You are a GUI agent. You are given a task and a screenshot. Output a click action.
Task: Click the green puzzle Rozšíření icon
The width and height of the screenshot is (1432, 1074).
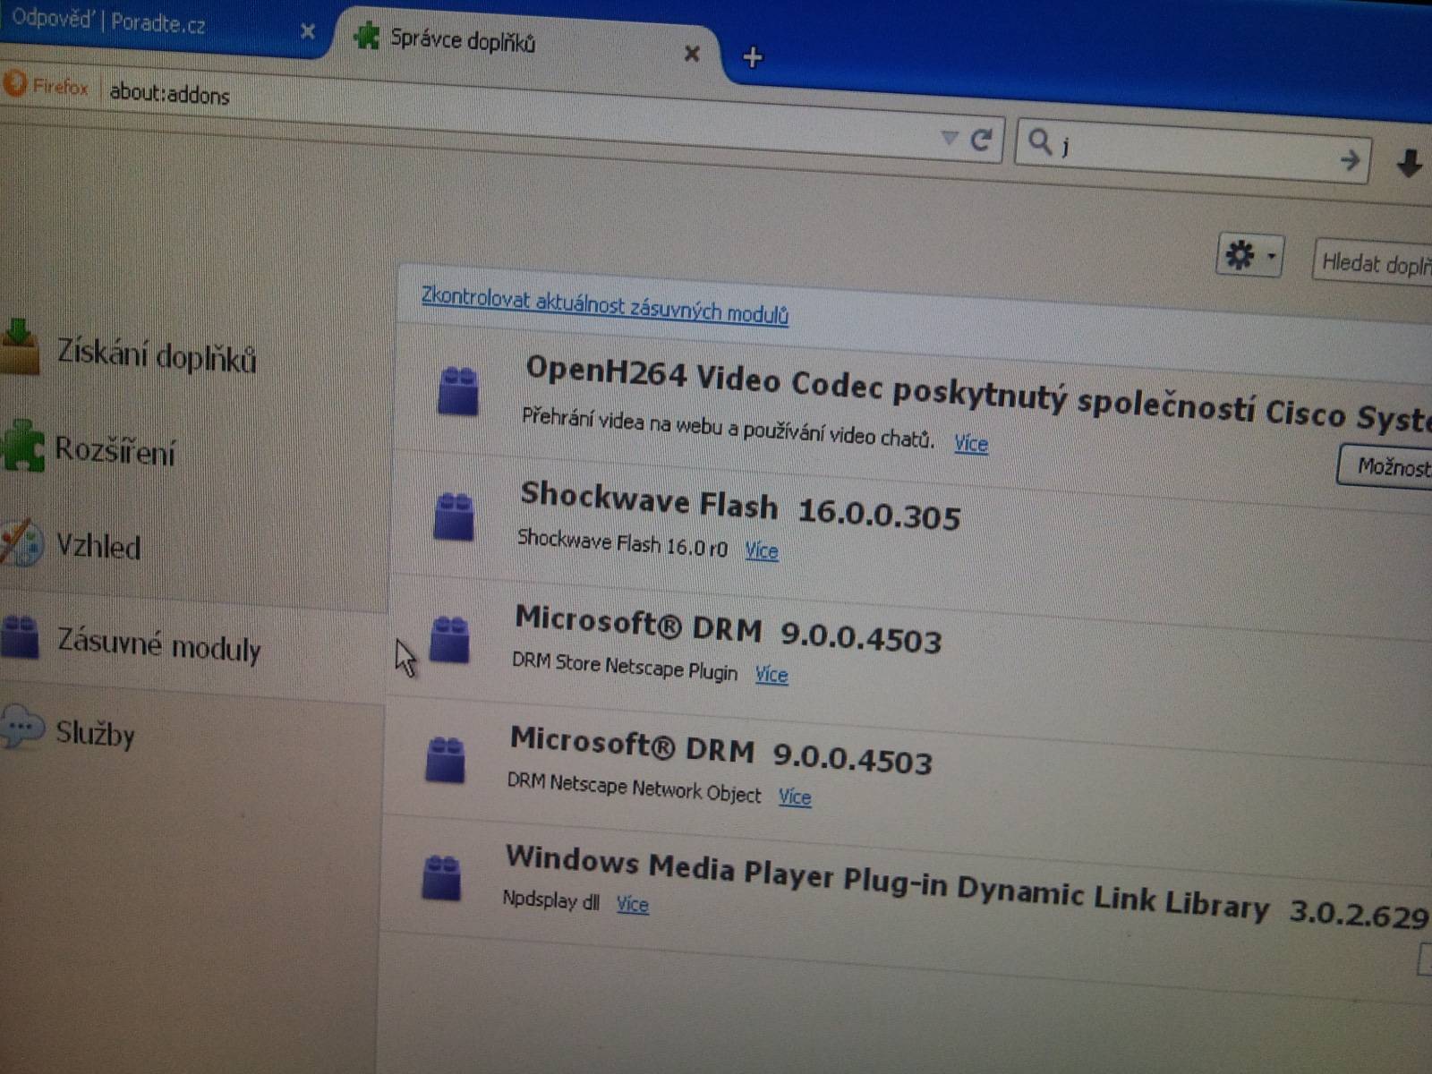coord(22,445)
